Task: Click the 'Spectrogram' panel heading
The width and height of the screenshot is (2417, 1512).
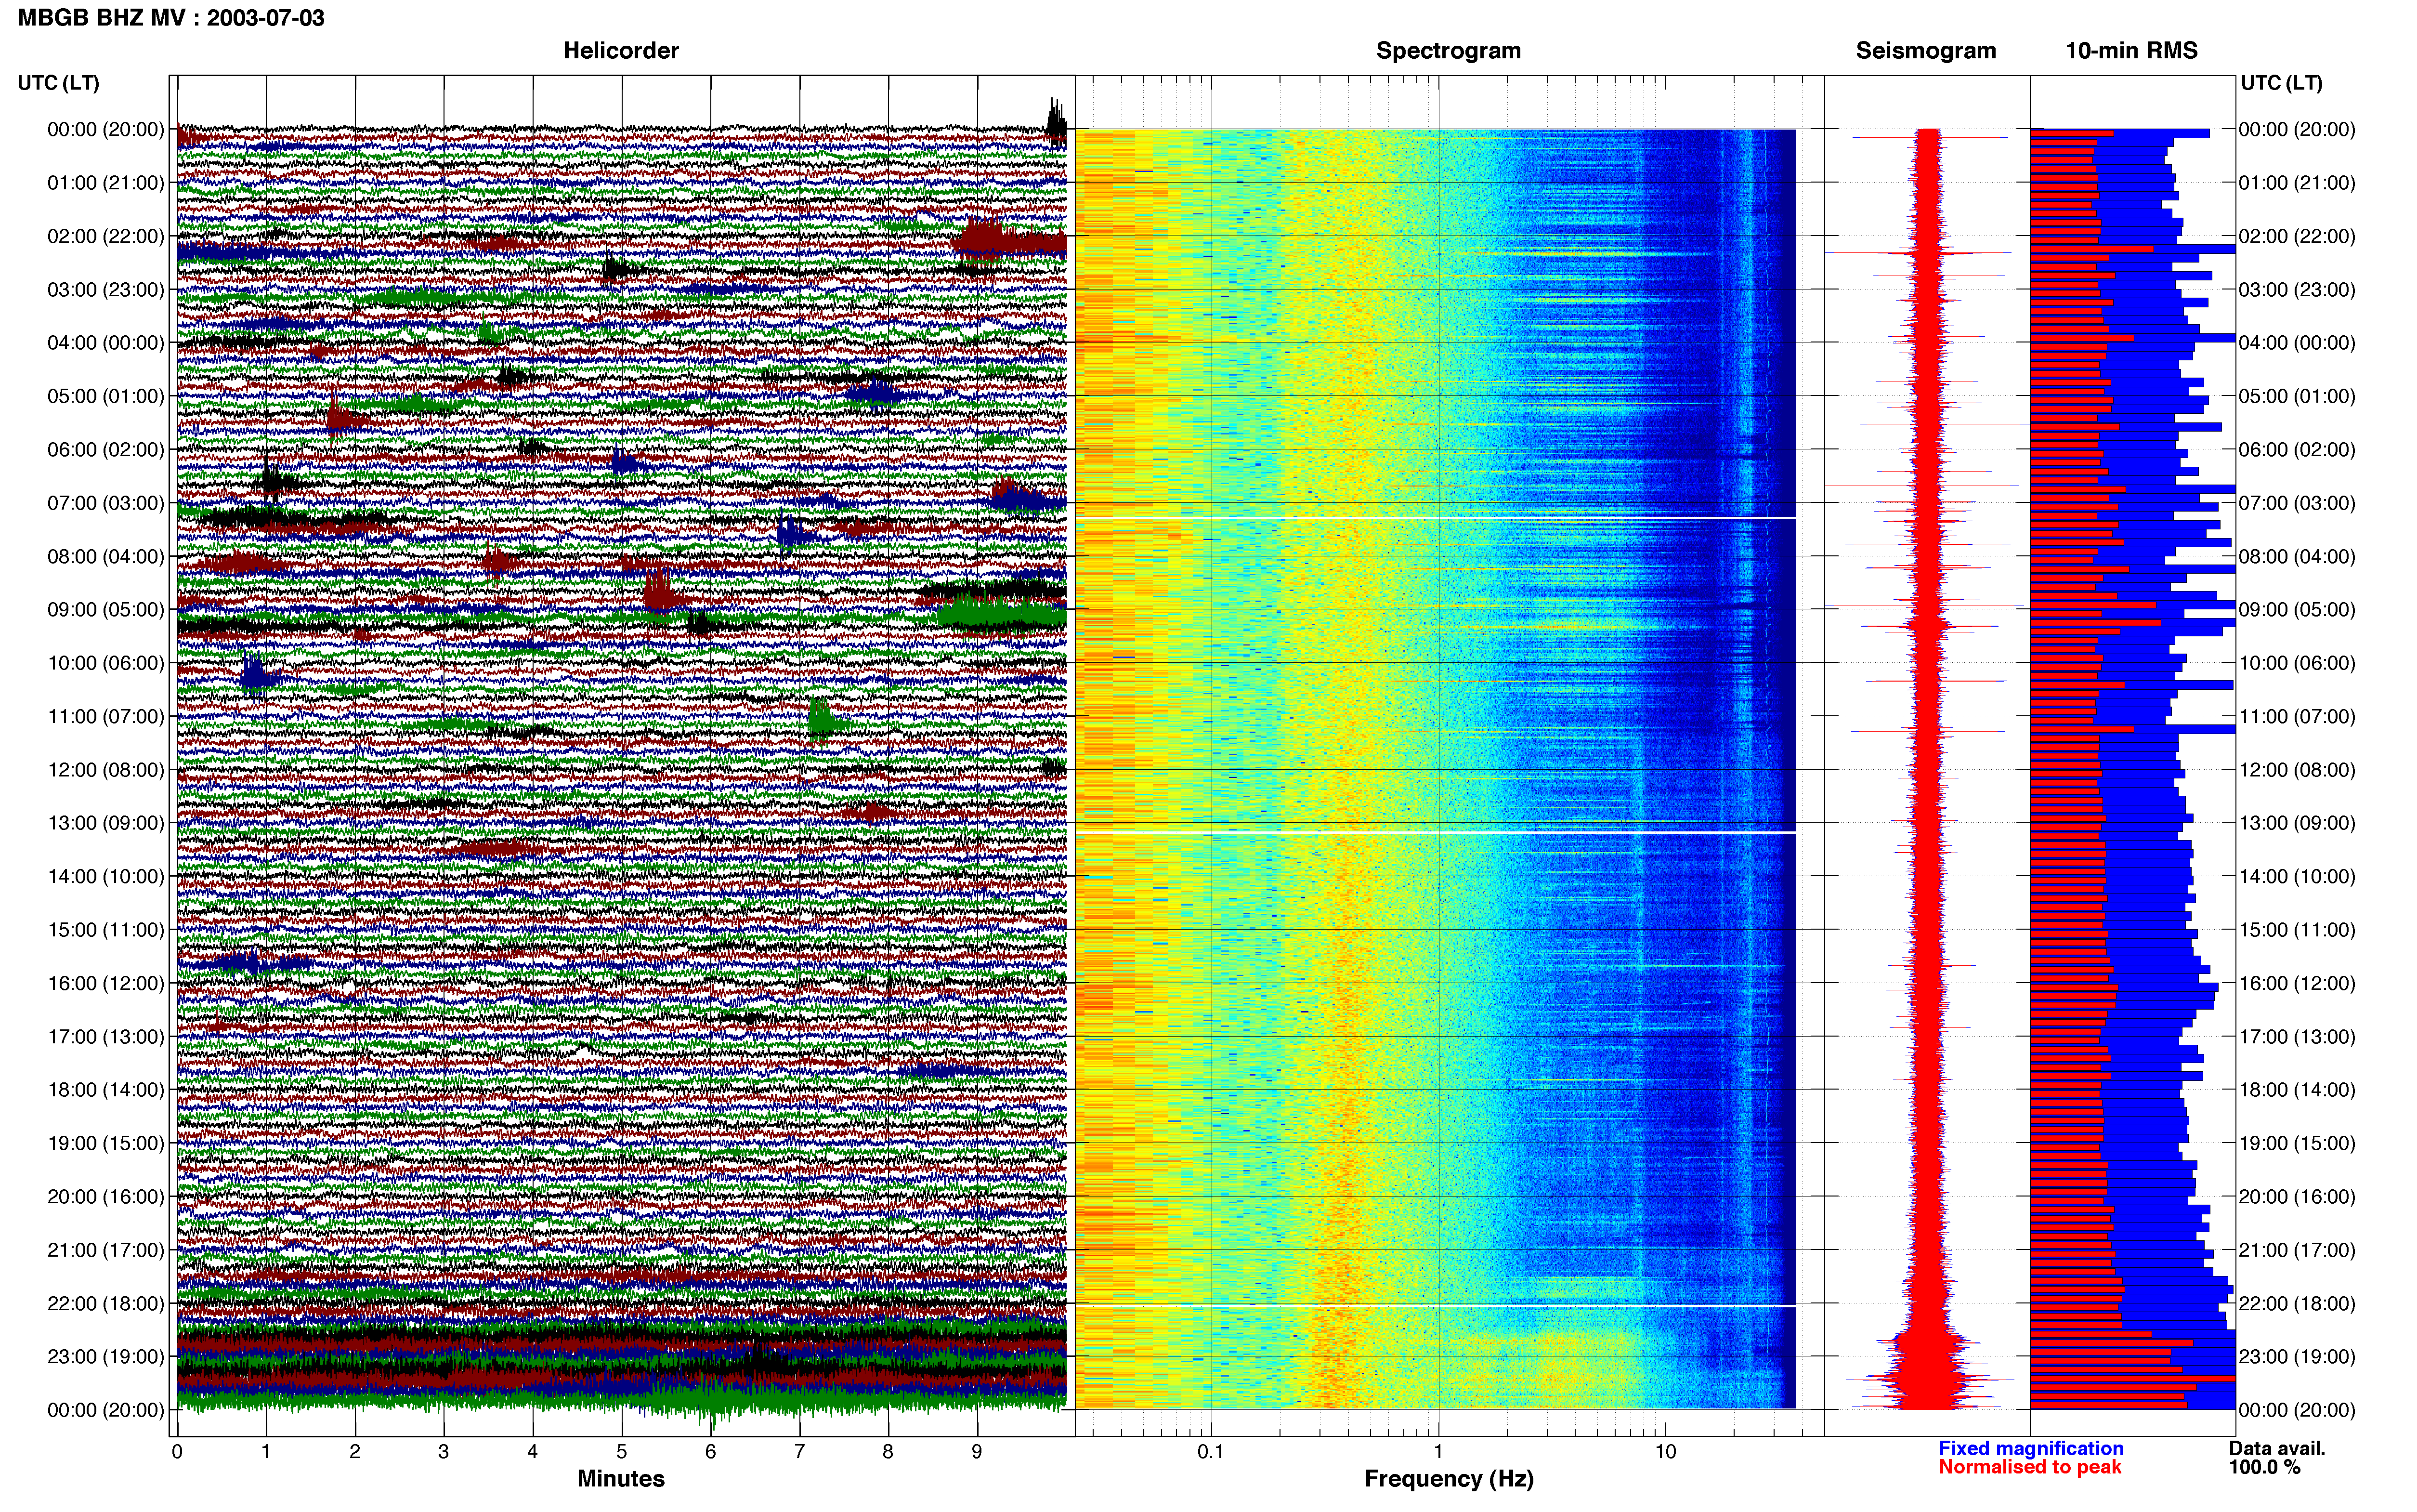Action: (1449, 50)
